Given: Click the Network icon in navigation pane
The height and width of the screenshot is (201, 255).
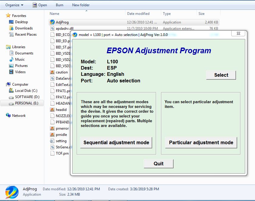Looking at the screenshot, I should 8,115.
